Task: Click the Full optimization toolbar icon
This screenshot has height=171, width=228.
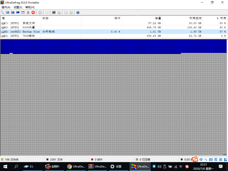Action: (18, 12)
